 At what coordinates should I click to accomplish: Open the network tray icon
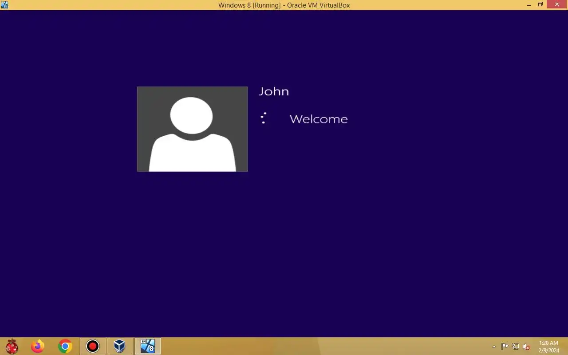tap(516, 347)
